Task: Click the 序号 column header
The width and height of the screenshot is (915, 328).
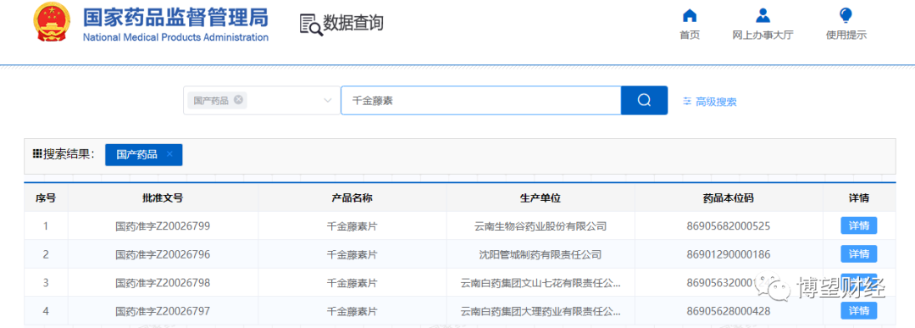Action: click(x=46, y=197)
